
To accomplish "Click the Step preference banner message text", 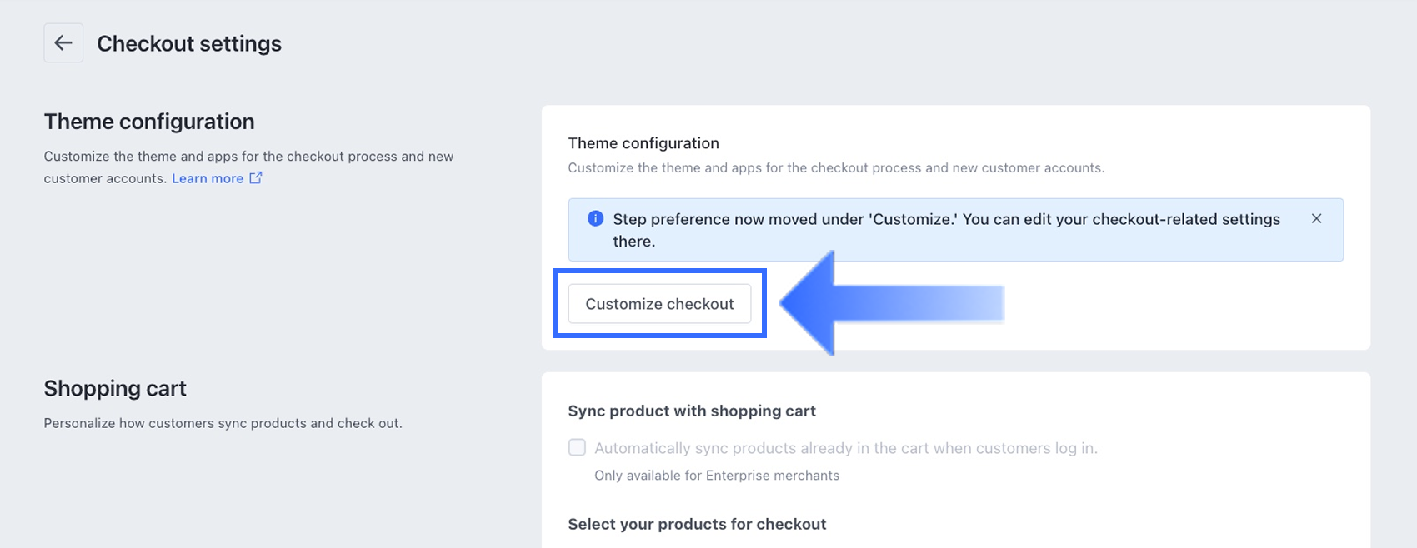I will 946,220.
